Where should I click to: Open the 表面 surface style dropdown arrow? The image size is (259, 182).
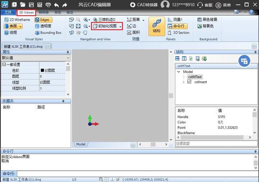pyautogui.click(x=21, y=26)
